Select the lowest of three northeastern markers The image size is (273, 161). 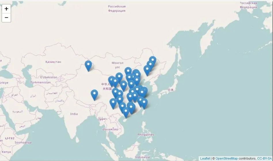tap(147, 70)
